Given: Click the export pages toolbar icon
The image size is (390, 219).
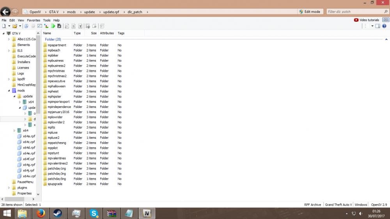Looking at the screenshot, I should (94, 26).
